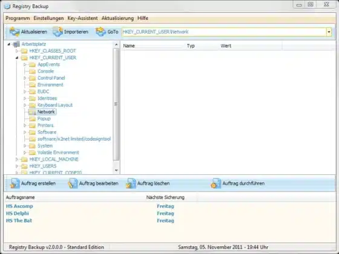Expand the HKEY_CLASSES_ROOT node

click(17, 51)
